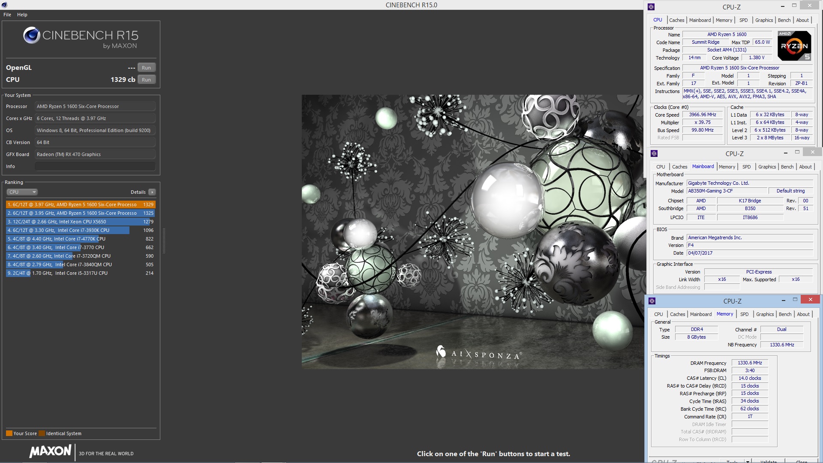Open Caches tab in top CPU-Z window
823x463 pixels.
click(676, 20)
